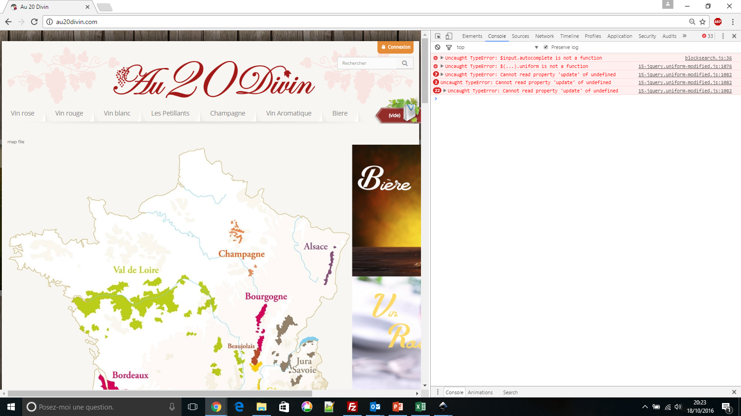The height and width of the screenshot is (416, 741).
Task: Expand the $input.autocomplete error entry
Action: (x=442, y=58)
